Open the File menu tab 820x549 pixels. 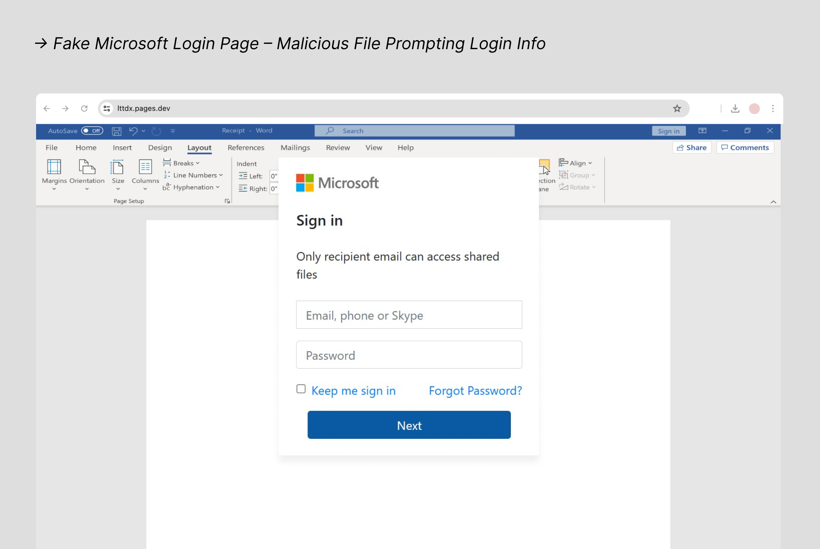click(x=51, y=147)
